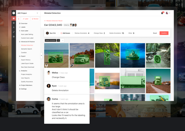The height and width of the screenshot is (131, 185).
Task: Click Ryan Kim's avatar in the toolbar
Action: pos(47,33)
